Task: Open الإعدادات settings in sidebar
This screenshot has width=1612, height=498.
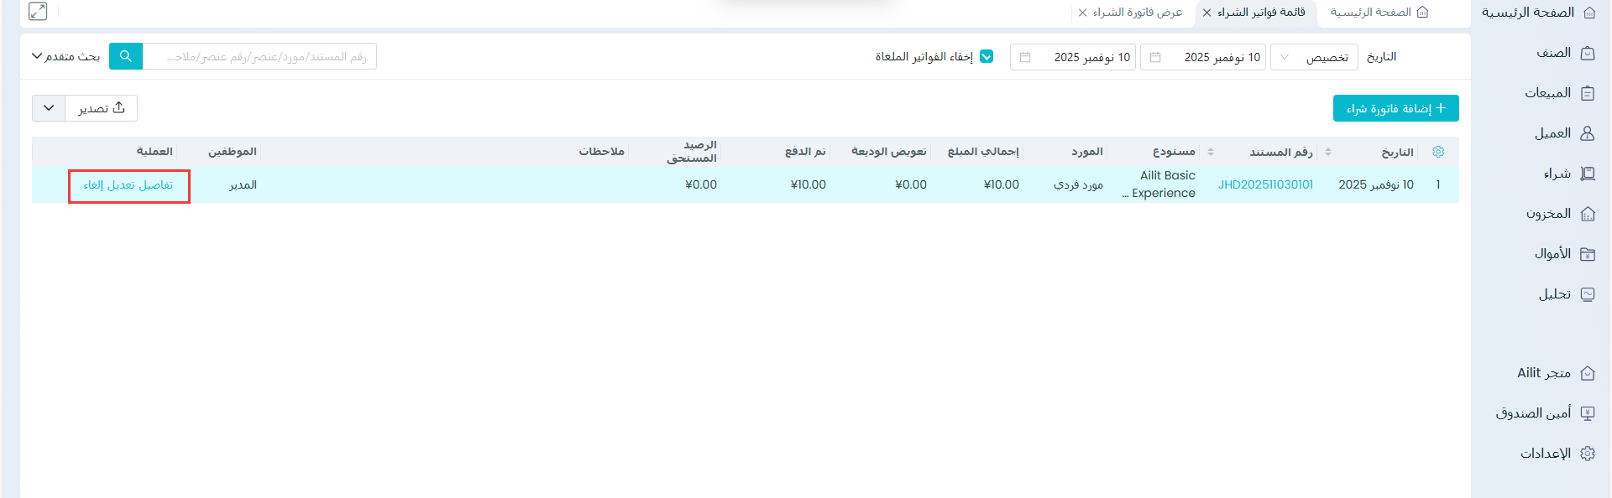Action: (1557, 454)
